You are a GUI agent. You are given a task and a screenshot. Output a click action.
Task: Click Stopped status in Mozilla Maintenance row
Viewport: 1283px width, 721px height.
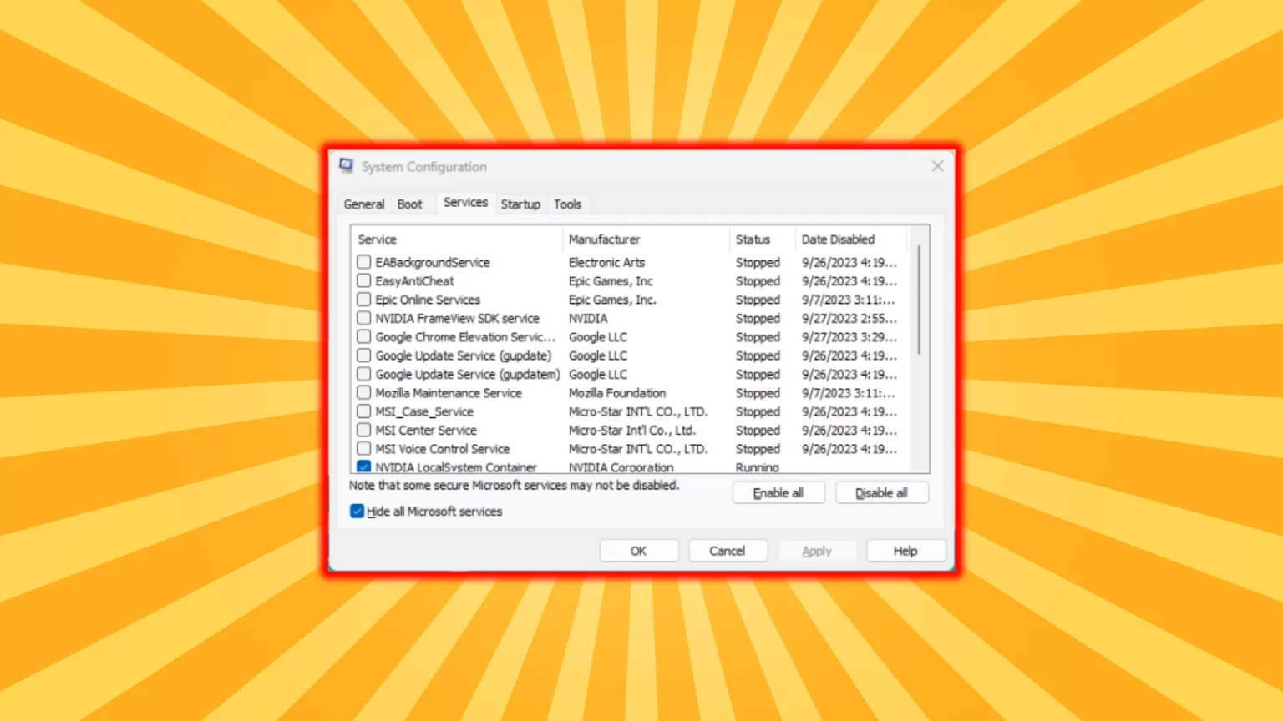click(x=758, y=393)
